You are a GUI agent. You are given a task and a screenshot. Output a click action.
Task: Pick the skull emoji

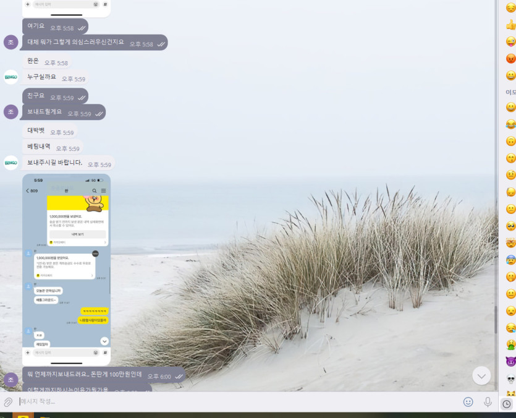click(x=510, y=379)
